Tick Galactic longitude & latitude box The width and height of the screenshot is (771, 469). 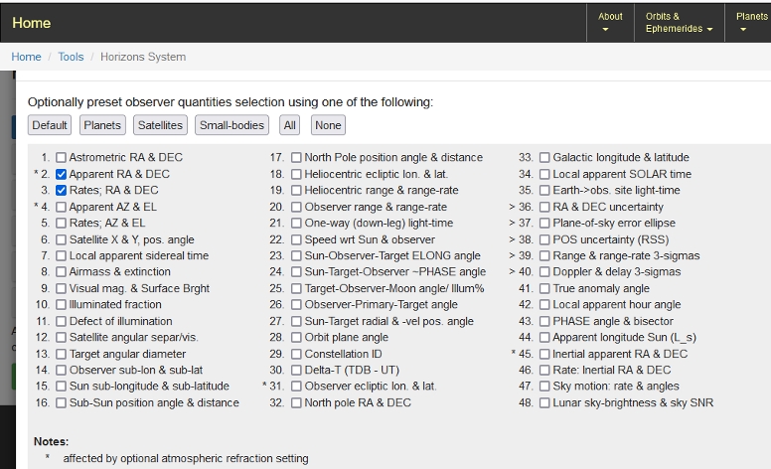544,157
